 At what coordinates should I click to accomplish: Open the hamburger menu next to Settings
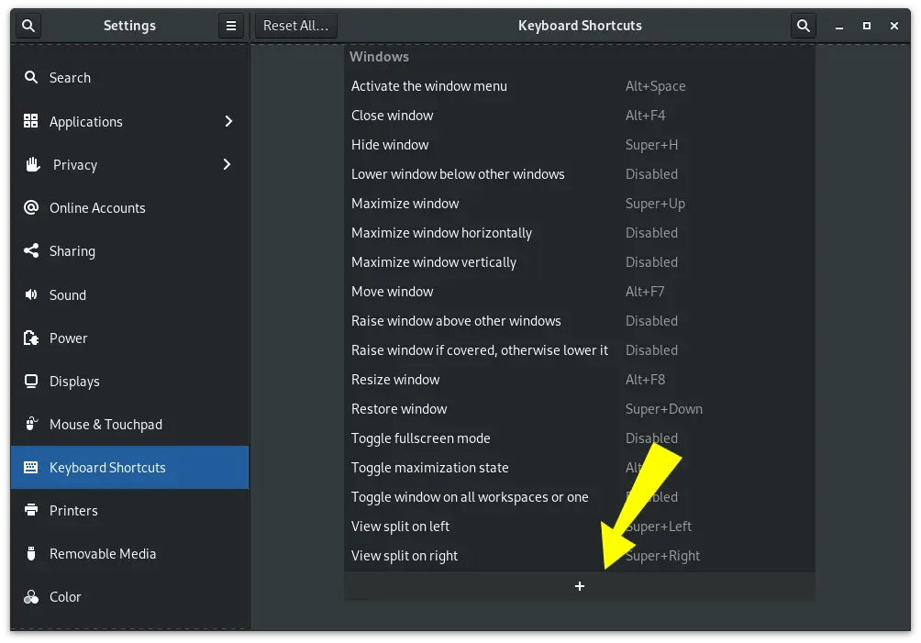(x=230, y=26)
